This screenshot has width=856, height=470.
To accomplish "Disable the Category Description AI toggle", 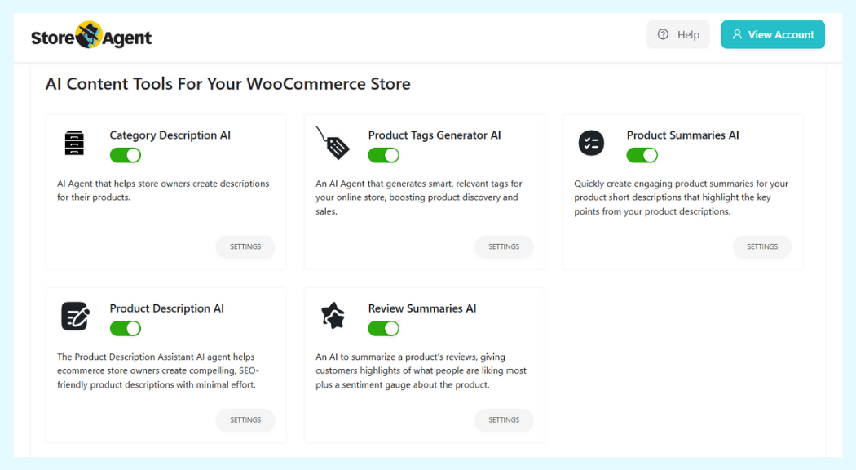I will [x=126, y=155].
